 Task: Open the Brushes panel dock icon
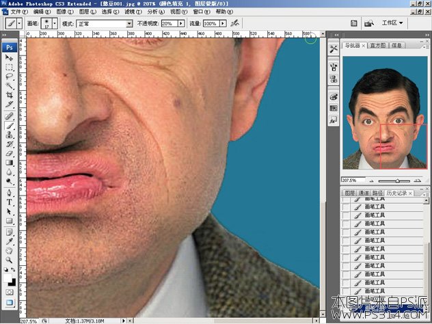tap(334, 67)
